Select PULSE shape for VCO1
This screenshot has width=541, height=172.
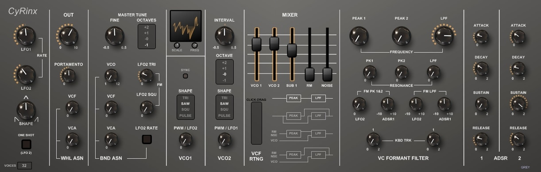[x=185, y=115]
